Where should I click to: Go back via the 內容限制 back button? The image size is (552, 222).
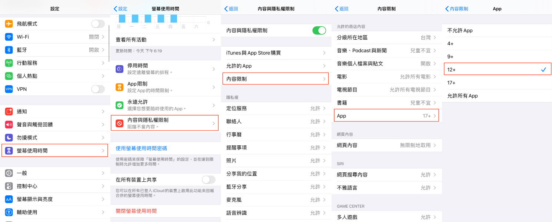point(456,9)
